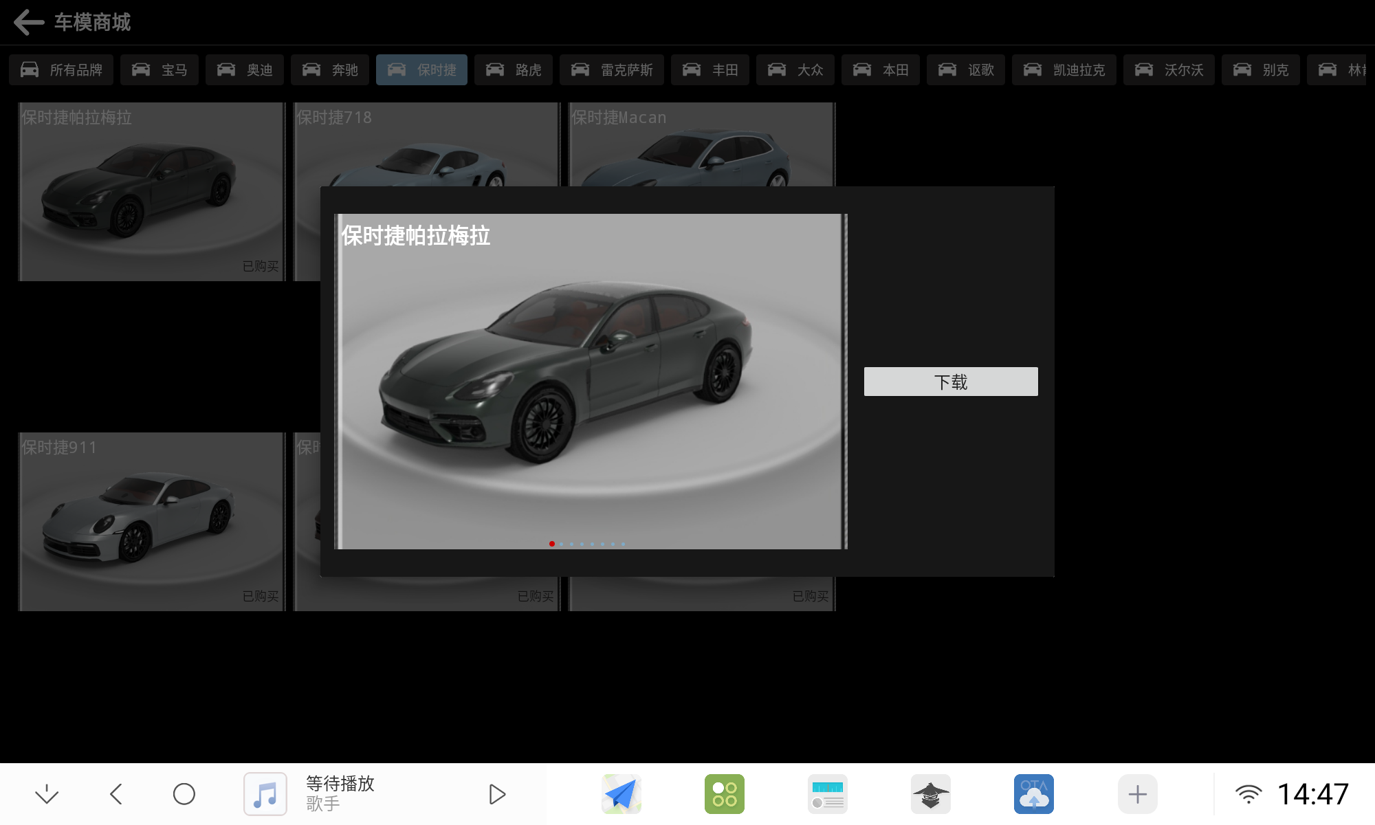Click 已购买 label on 保时捷911 card
This screenshot has height=825, width=1375.
[x=261, y=596]
